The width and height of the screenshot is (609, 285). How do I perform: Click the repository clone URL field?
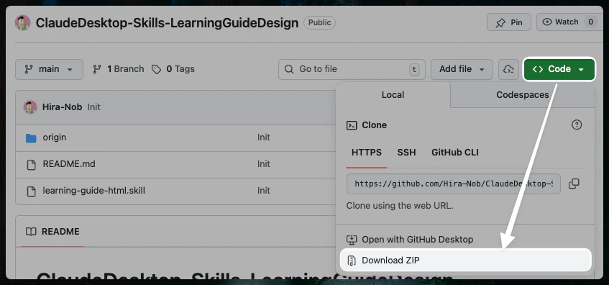[453, 184]
